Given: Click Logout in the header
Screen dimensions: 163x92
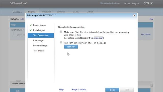Looking at the screenshot, I should point(135,3).
